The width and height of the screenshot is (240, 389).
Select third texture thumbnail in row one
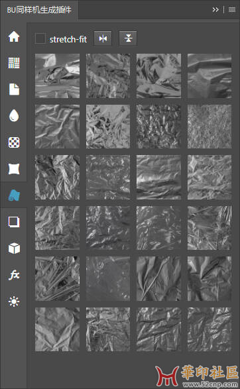point(159,76)
